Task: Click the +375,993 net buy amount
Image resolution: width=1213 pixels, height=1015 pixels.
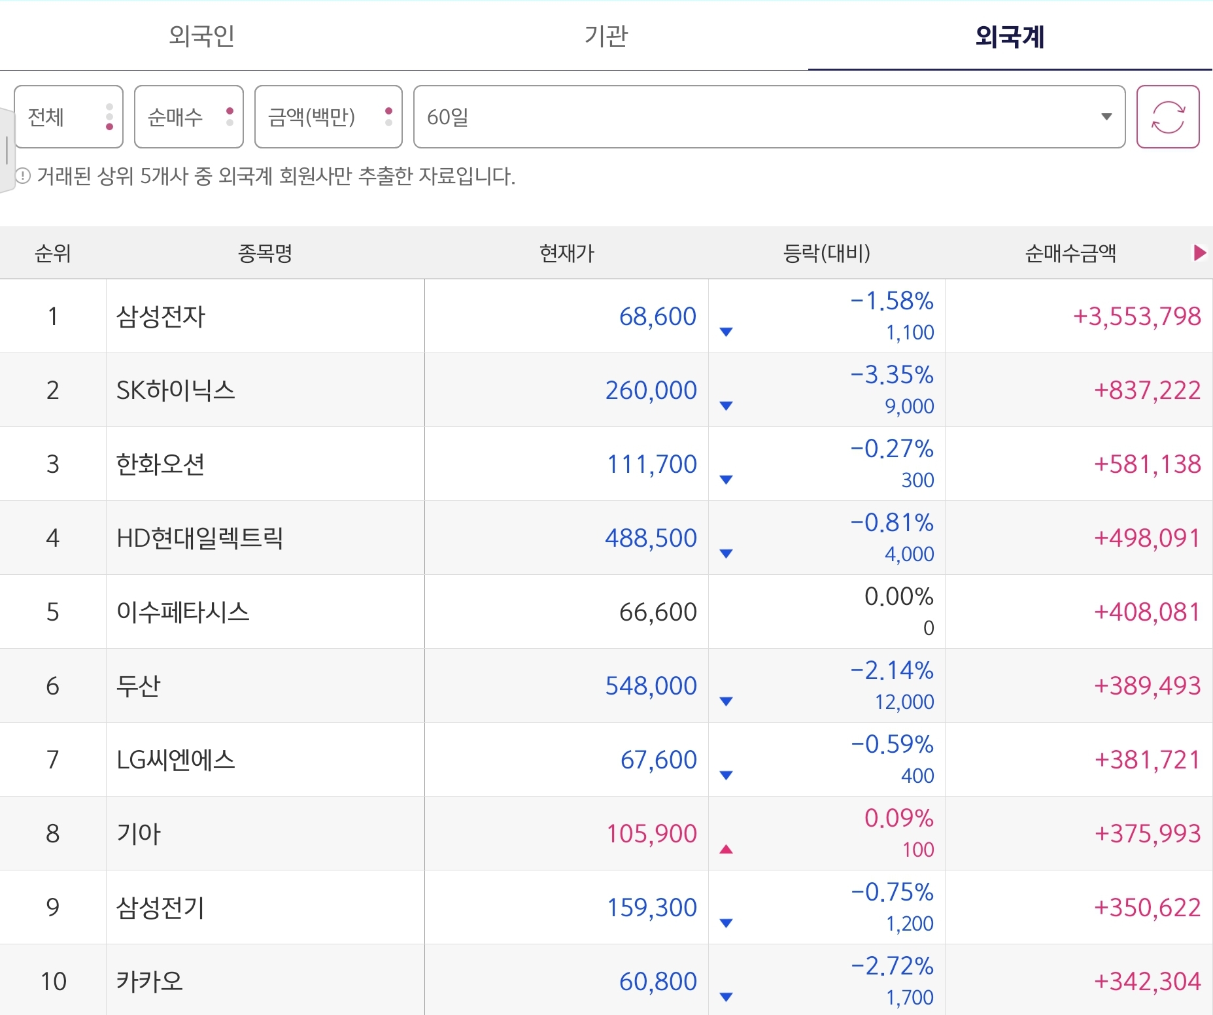Action: (1148, 834)
